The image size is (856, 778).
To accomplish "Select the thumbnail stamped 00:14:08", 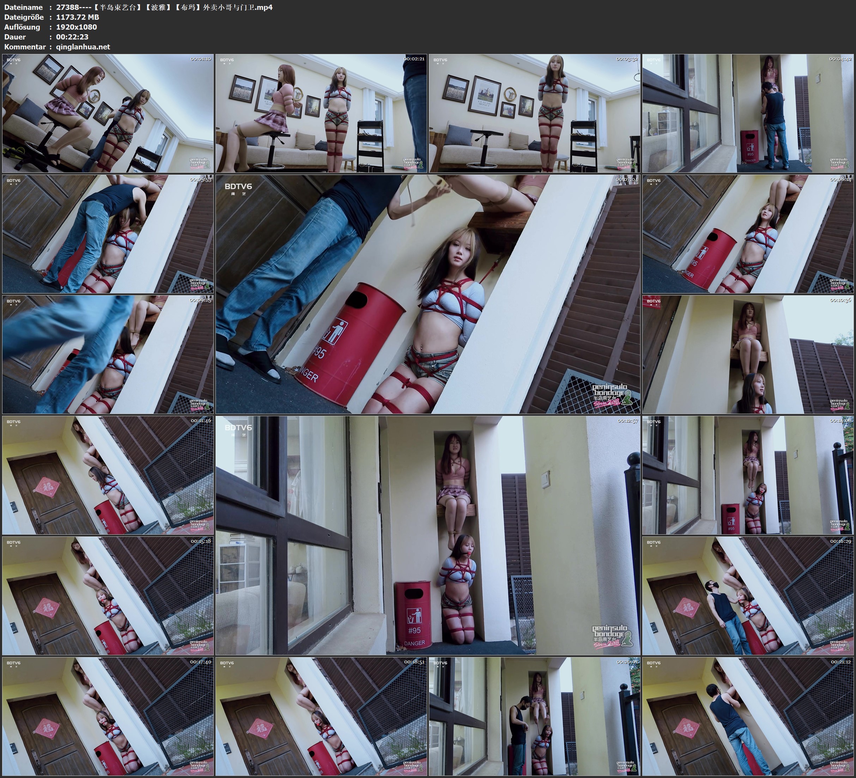I will tap(747, 475).
